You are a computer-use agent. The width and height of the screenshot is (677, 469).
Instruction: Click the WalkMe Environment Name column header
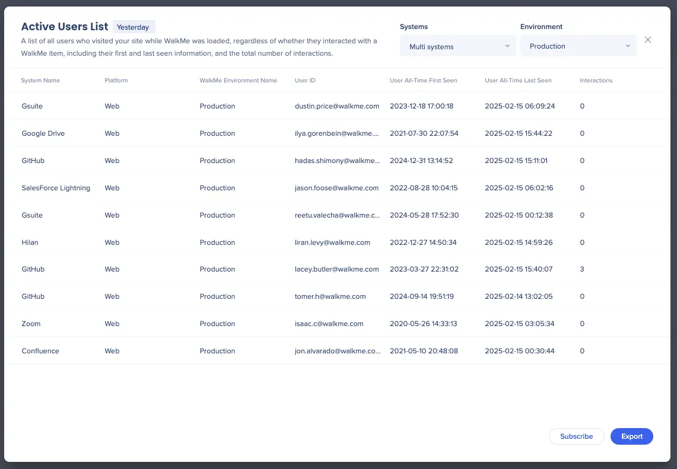tap(239, 80)
